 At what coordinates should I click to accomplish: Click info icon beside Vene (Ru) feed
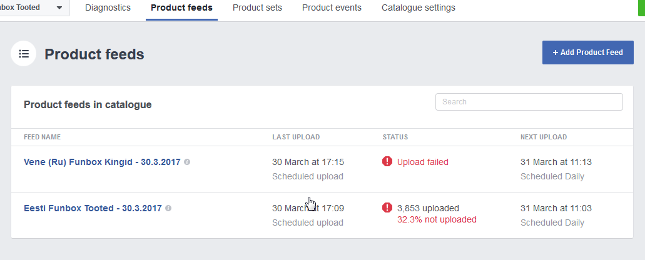pos(187,162)
